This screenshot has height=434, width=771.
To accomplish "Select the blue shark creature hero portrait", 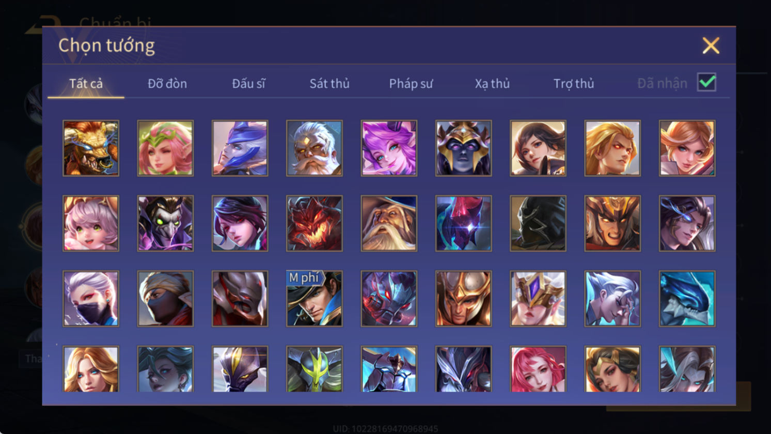I will [687, 299].
